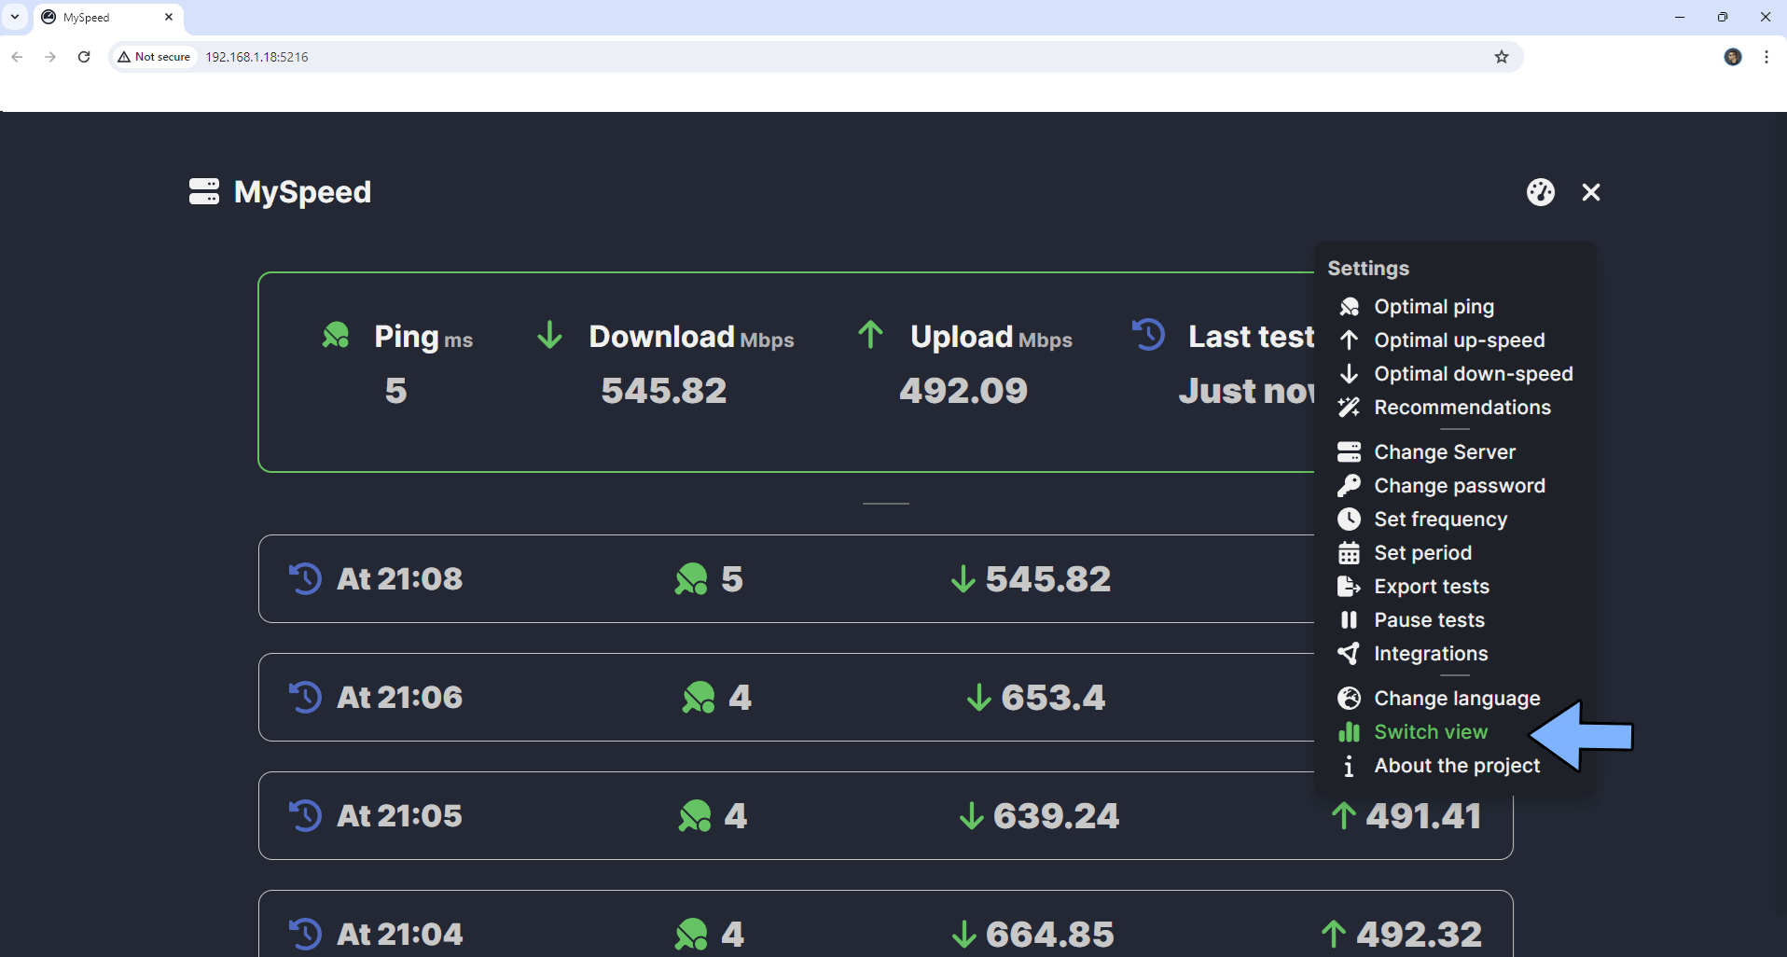Click the MySpeed title text
Screen dimensions: 1787x957
click(x=302, y=192)
